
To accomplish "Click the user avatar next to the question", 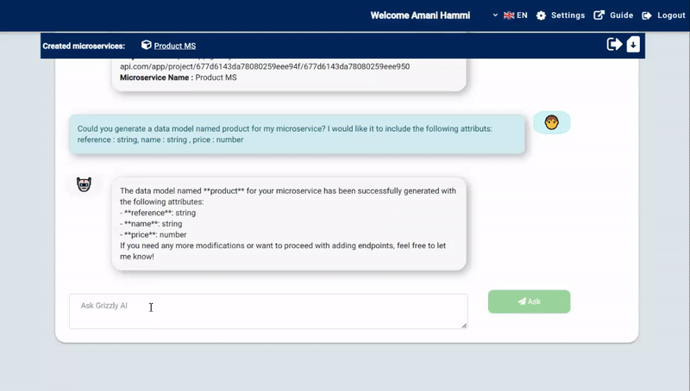I will tap(551, 122).
